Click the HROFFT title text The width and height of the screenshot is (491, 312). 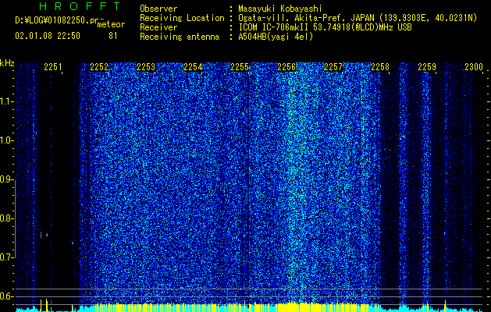pyautogui.click(x=80, y=6)
